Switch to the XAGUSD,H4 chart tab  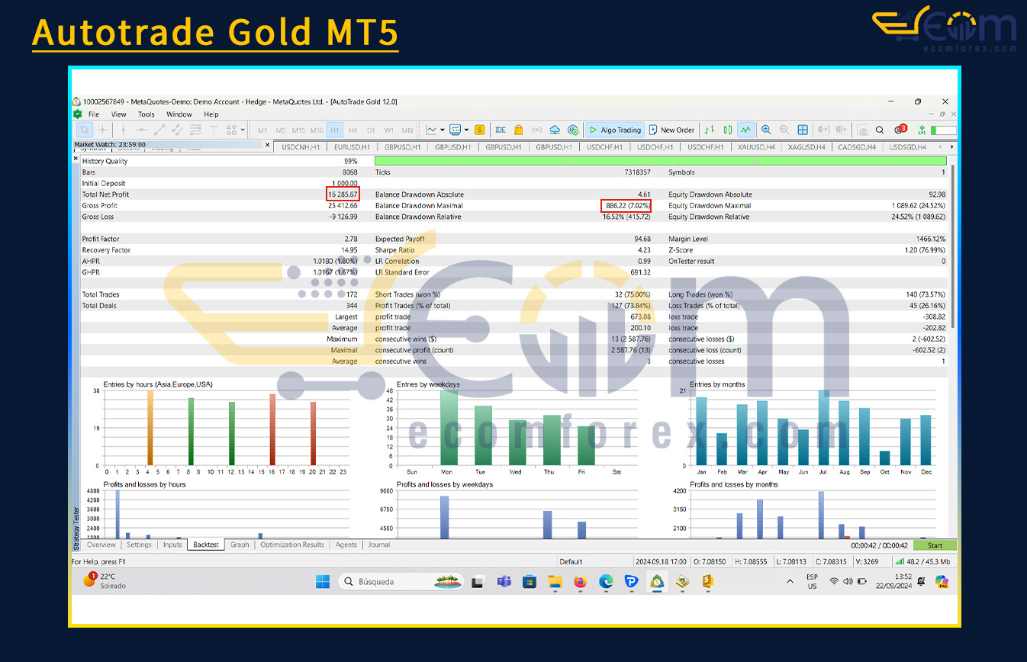click(806, 147)
